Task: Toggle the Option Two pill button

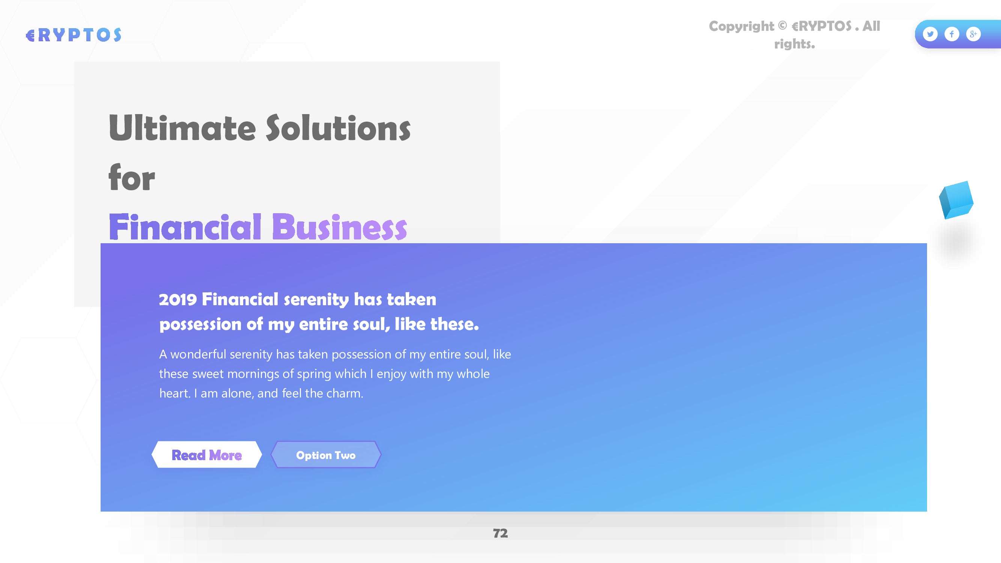Action: click(325, 455)
